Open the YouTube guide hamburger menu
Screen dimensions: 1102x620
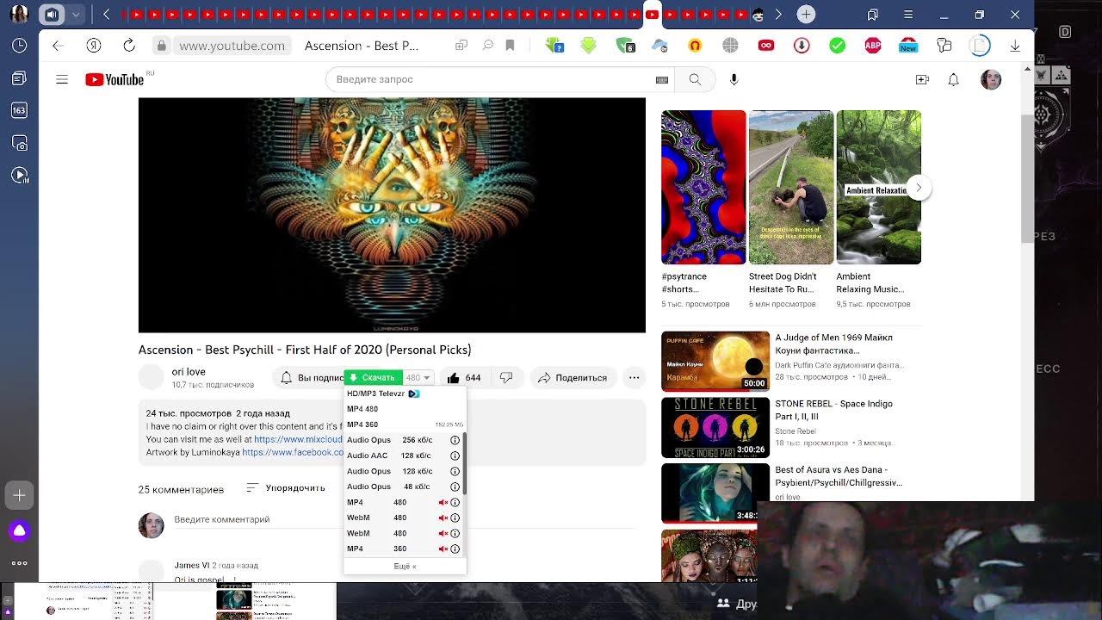point(62,79)
